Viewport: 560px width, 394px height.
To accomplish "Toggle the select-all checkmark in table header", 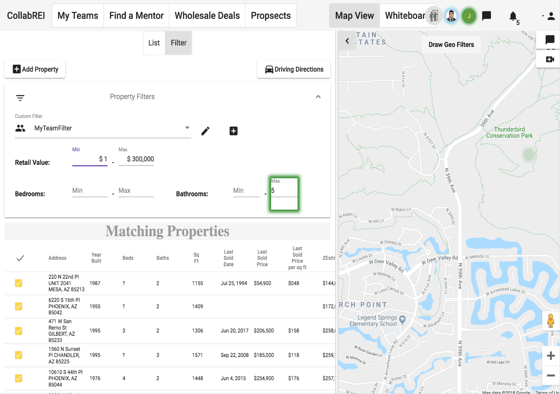I will [20, 258].
